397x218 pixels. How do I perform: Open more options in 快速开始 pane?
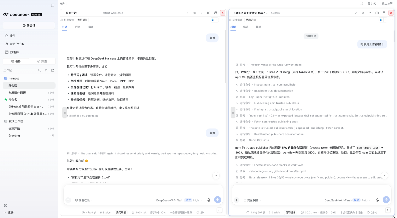pos(223,20)
